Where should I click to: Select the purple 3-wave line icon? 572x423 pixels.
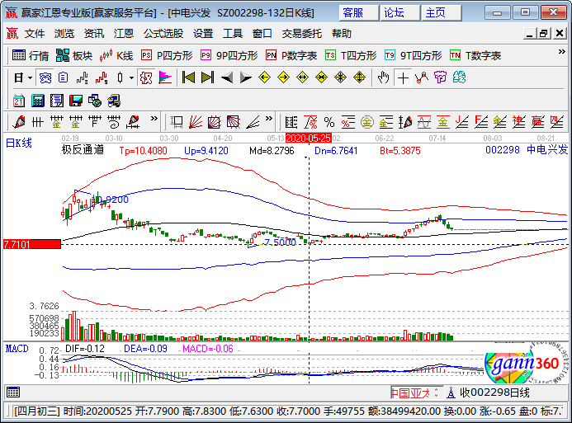point(82,78)
